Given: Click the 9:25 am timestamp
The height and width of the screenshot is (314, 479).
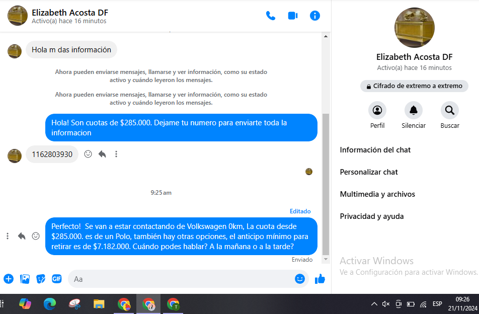Looking at the screenshot, I should coord(161,193).
